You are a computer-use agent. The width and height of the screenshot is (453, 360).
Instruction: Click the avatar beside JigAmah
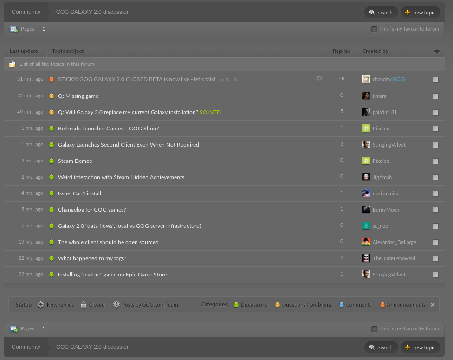coord(366,177)
